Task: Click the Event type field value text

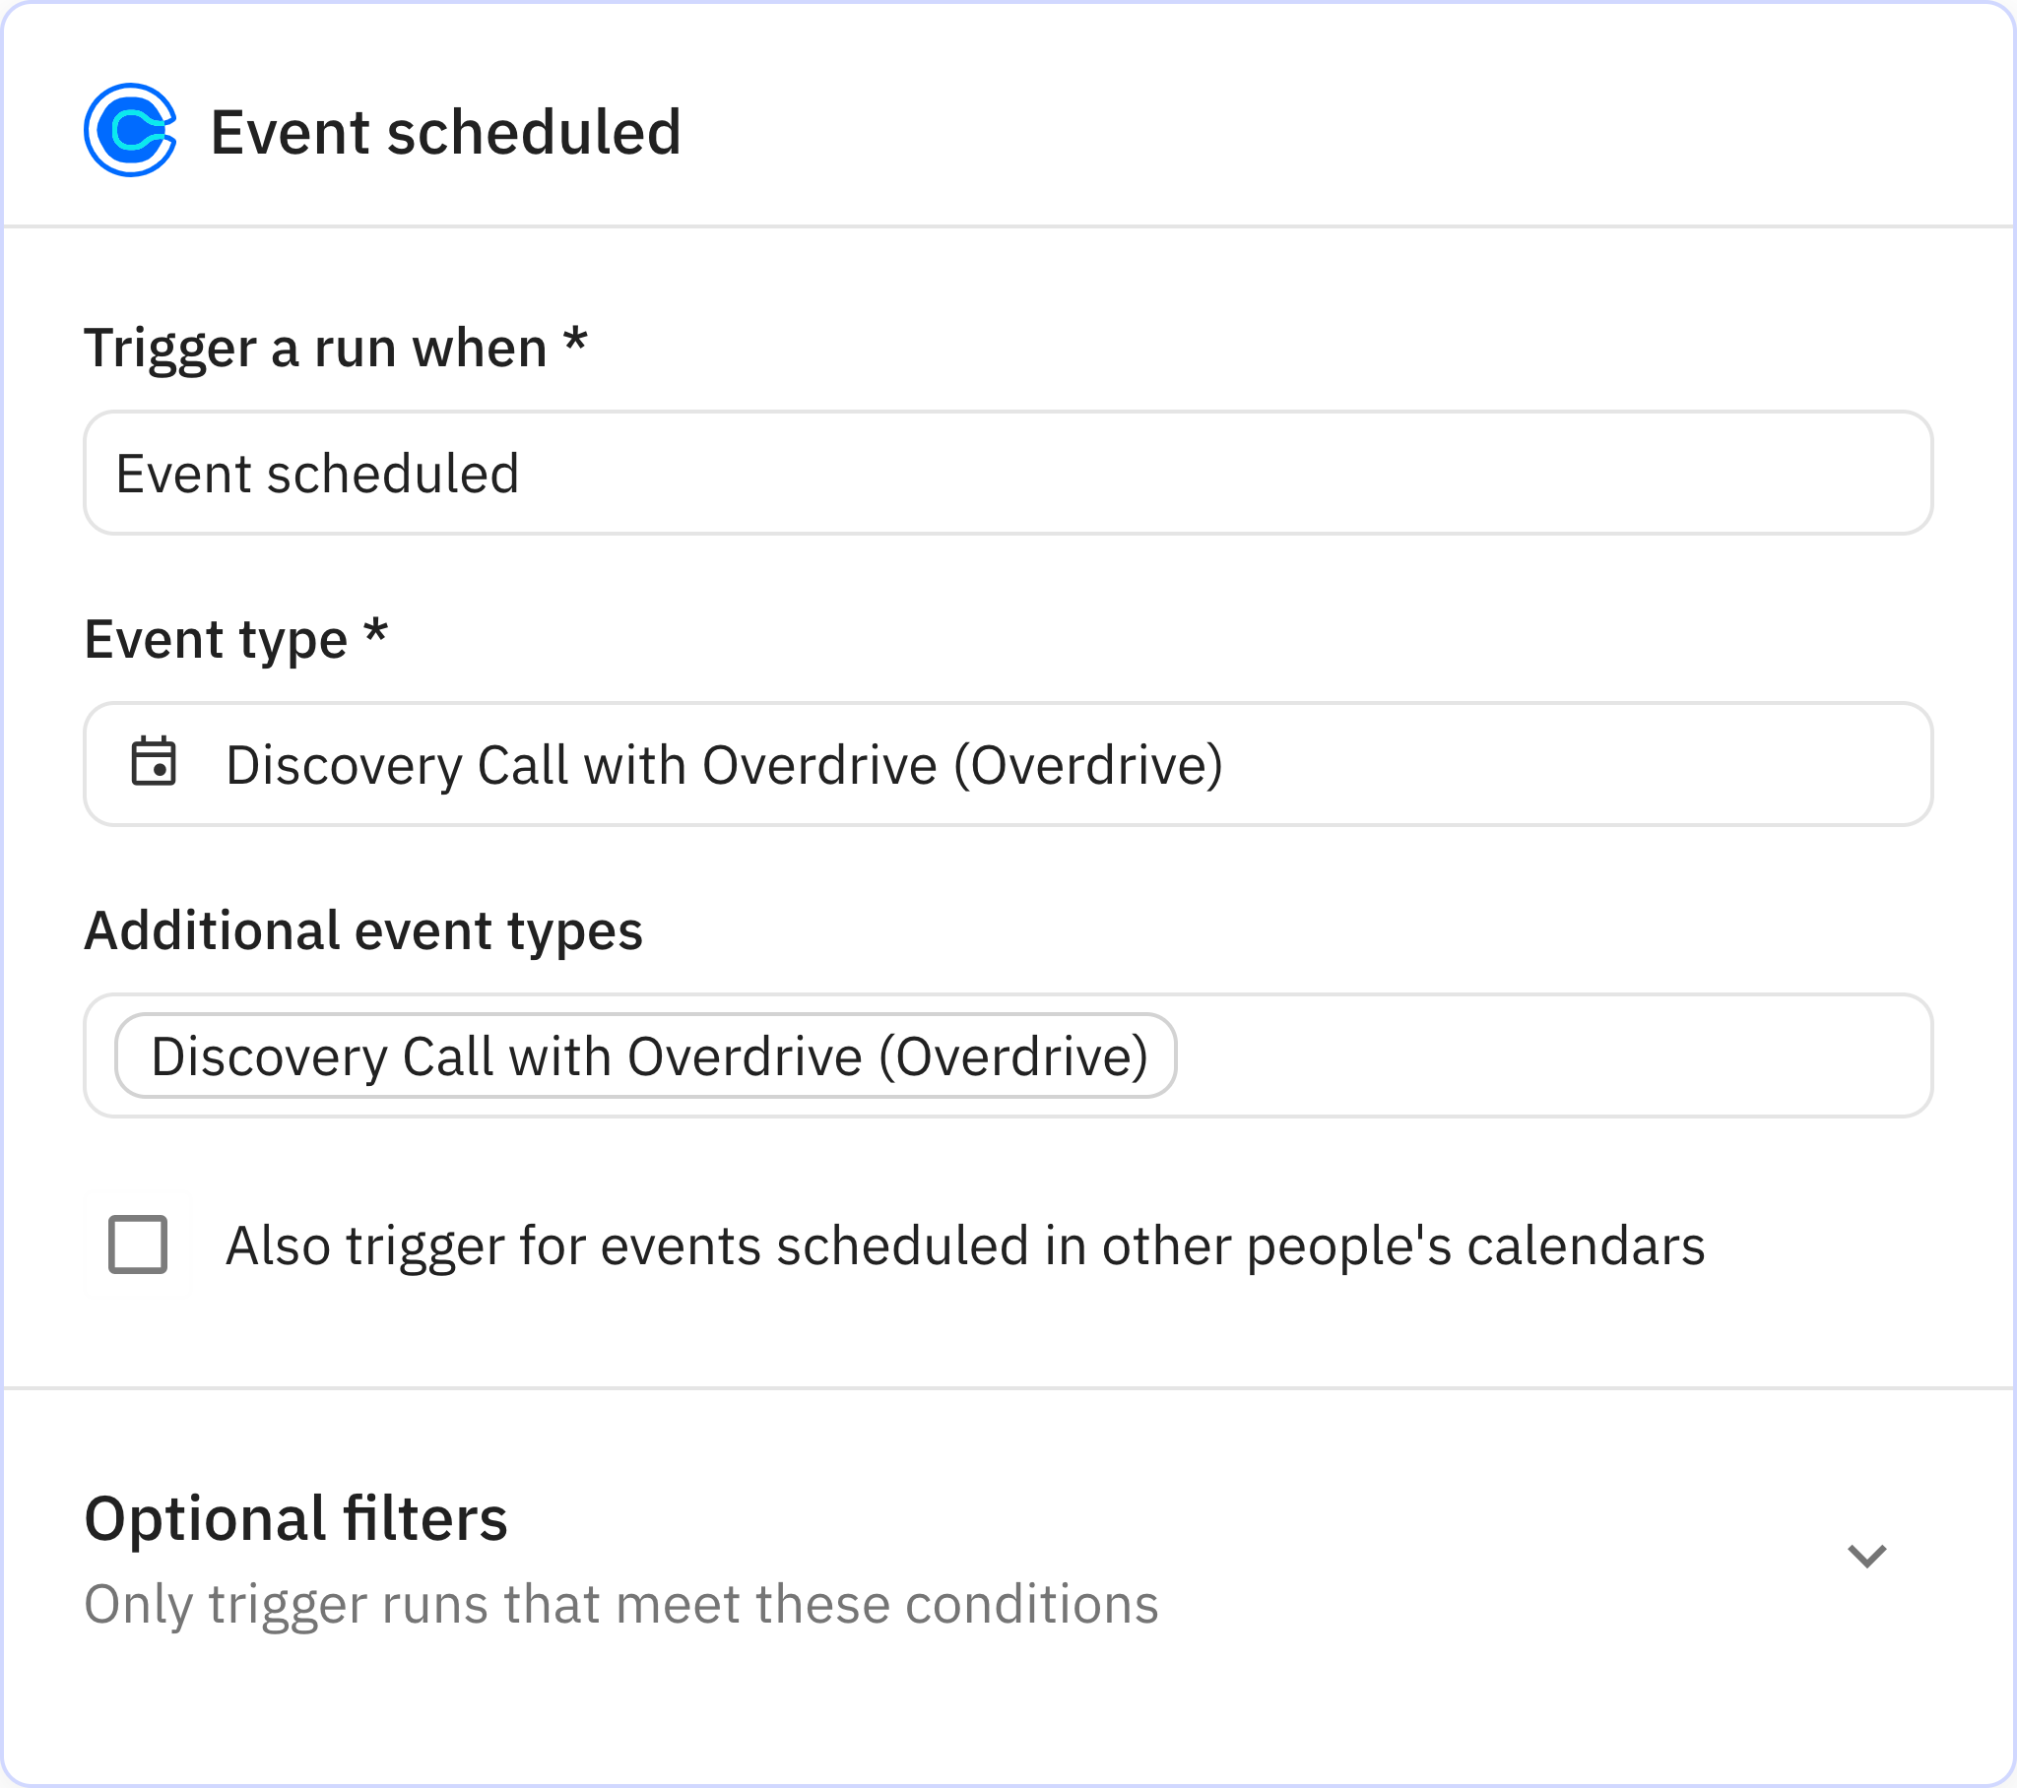Action: (x=725, y=765)
